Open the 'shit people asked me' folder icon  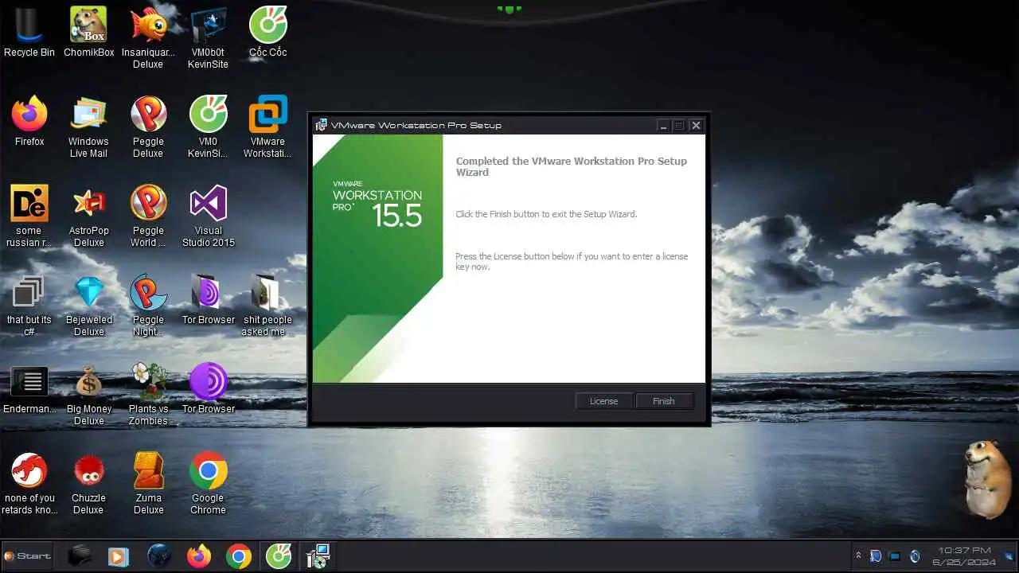coord(267,306)
